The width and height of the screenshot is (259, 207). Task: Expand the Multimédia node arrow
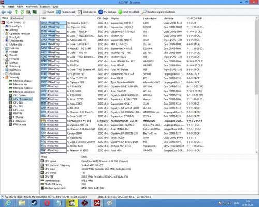point(3,45)
